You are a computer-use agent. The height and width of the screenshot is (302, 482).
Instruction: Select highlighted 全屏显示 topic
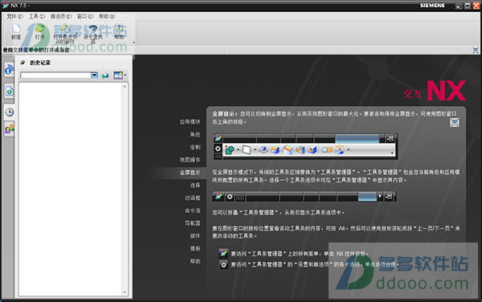coord(190,173)
